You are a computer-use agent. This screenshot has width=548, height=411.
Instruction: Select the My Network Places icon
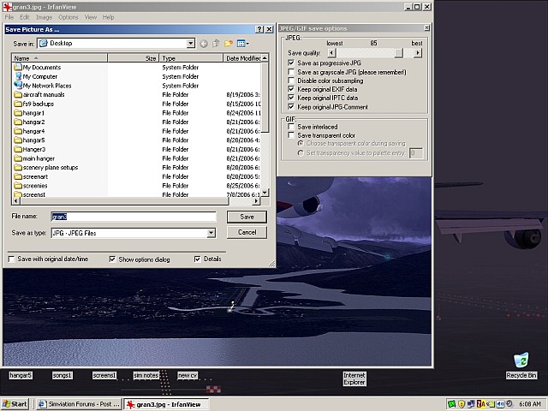pos(17,86)
